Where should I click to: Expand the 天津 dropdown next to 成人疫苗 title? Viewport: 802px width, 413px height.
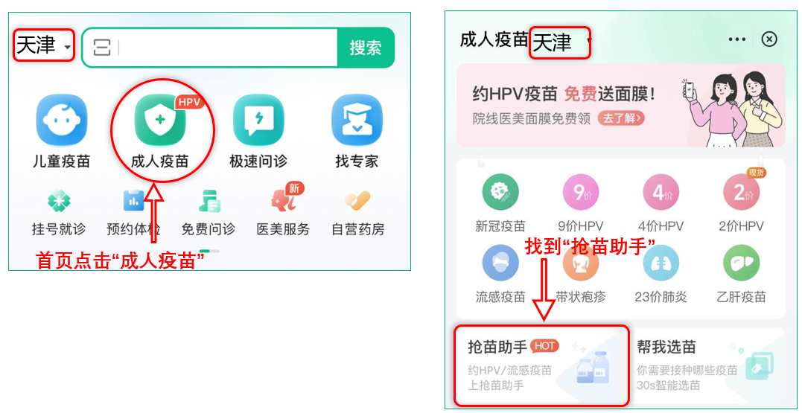[560, 42]
